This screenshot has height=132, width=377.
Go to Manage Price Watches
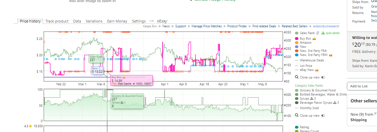tap(206, 26)
